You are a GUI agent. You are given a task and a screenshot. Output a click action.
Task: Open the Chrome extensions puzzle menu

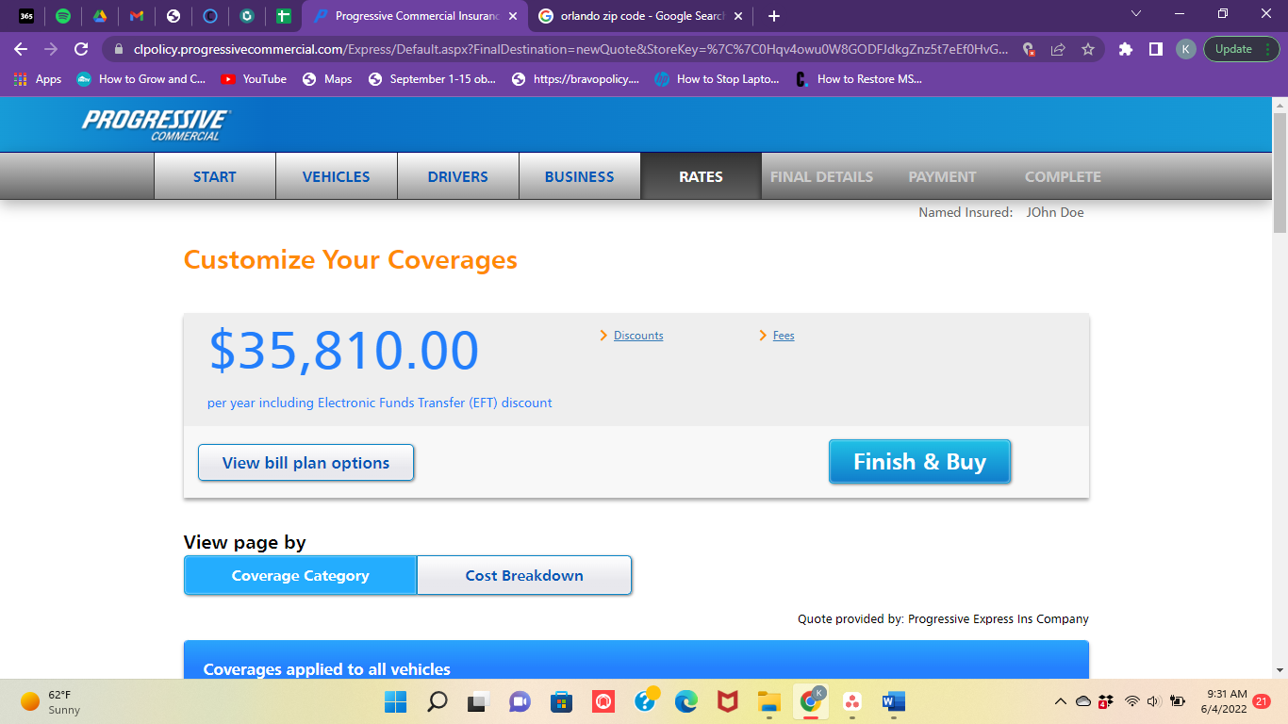[x=1125, y=49]
